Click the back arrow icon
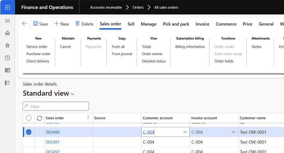Image resolution: width=284 pixels, height=153 pixels. (x=24, y=24)
